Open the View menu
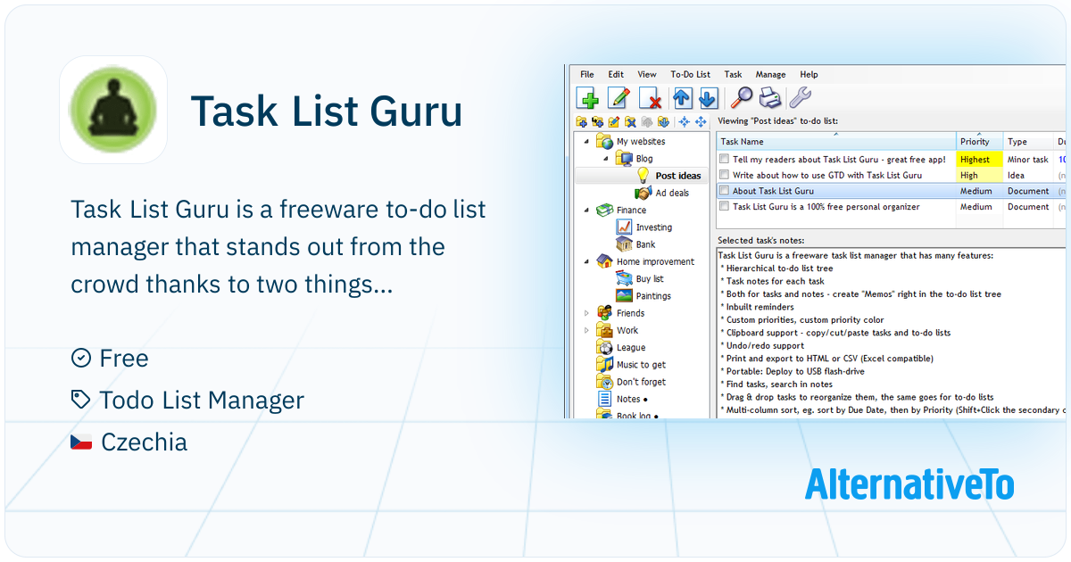Viewport: 1071px width, 562px height. pos(647,74)
